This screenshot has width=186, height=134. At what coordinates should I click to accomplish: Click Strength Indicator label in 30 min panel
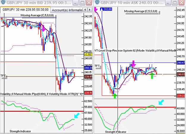[20, 131]
